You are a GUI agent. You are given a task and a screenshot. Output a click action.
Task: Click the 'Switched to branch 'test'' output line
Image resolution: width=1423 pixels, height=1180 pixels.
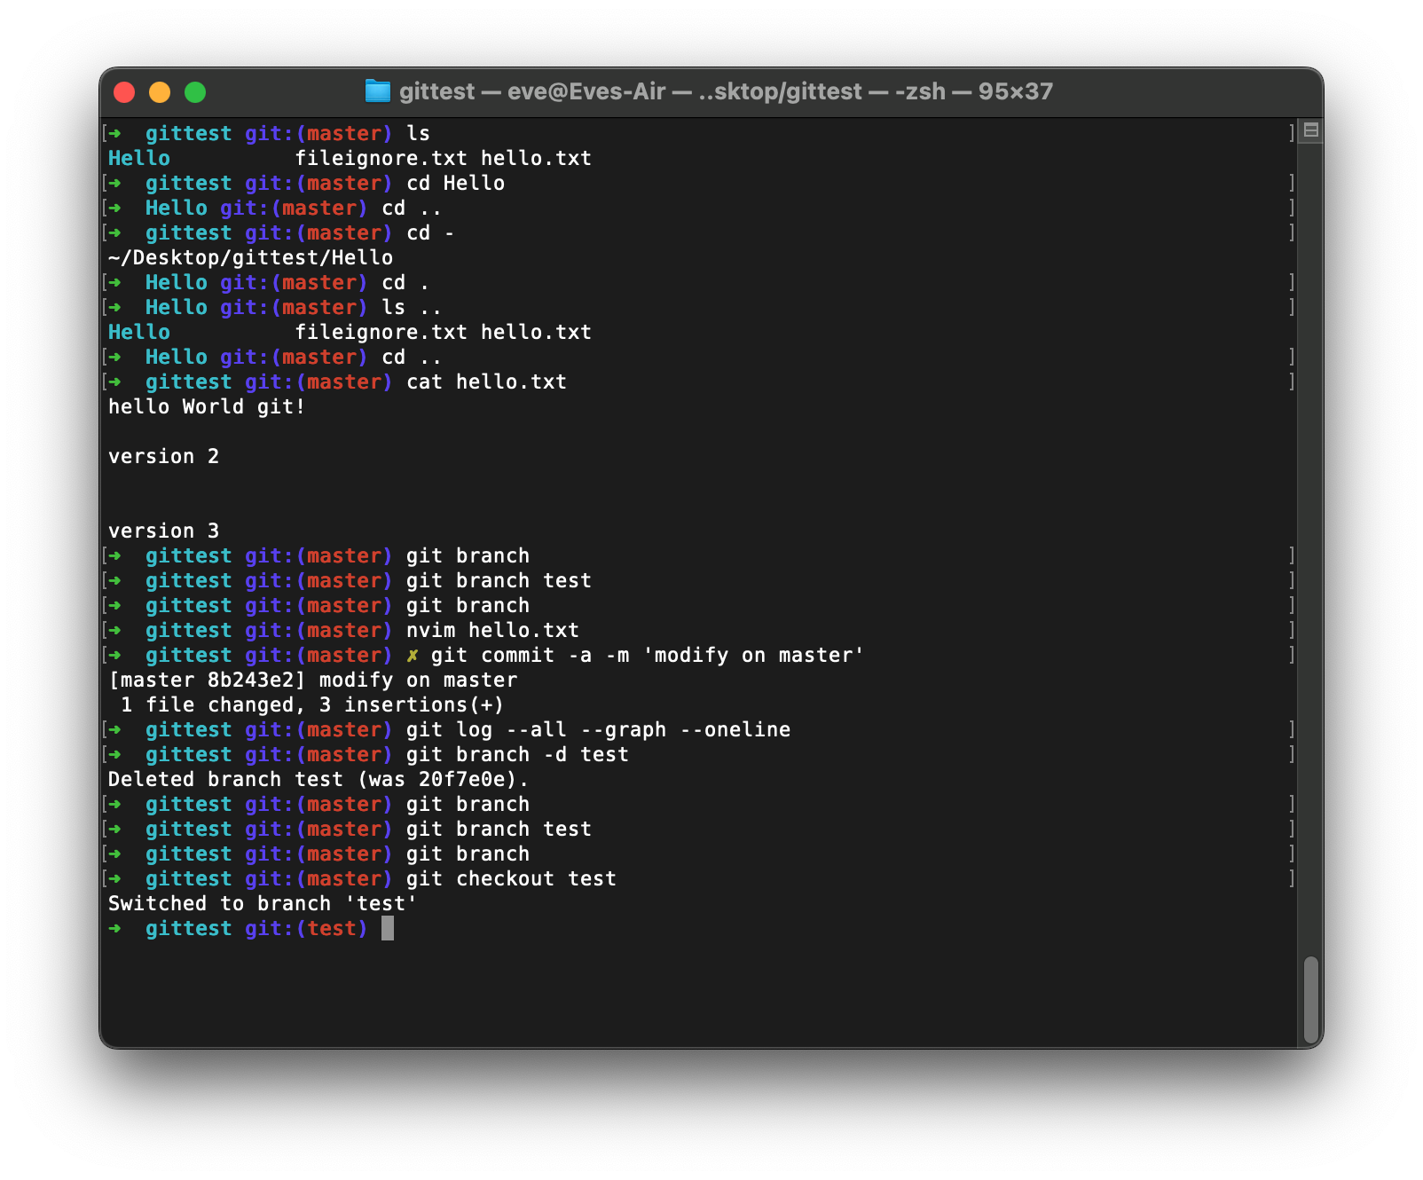pyautogui.click(x=263, y=903)
